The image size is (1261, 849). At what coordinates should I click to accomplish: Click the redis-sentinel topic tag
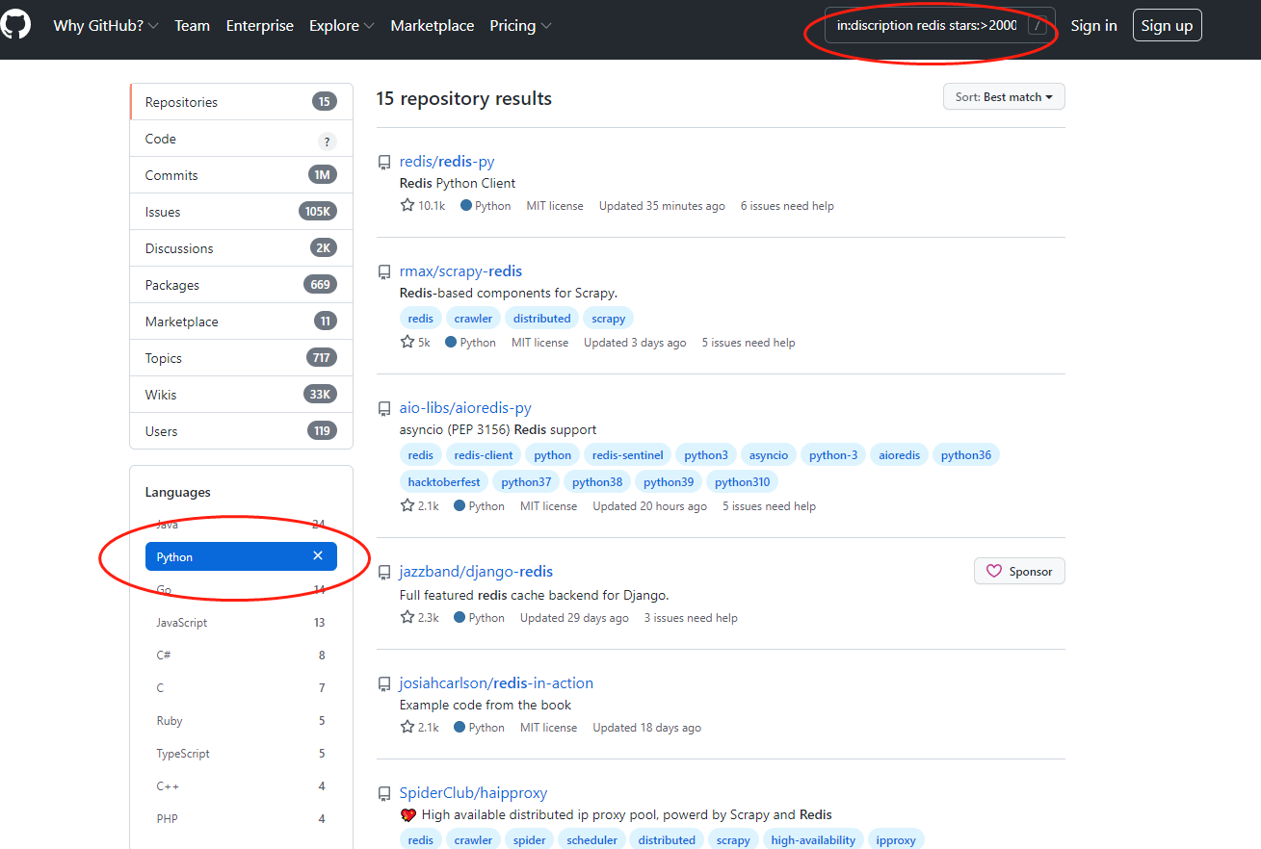627,455
